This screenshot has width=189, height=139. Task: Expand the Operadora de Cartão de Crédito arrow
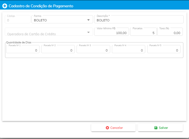89,32
